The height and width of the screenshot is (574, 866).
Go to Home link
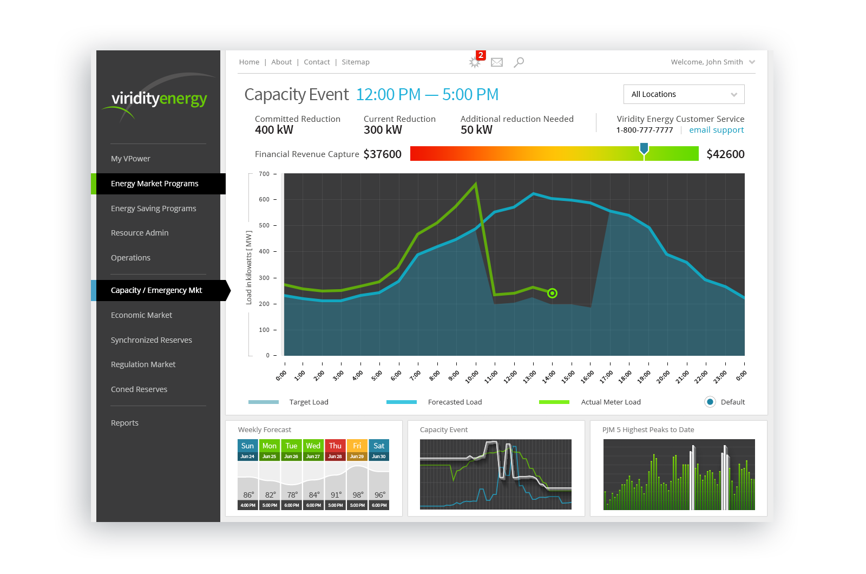[249, 62]
